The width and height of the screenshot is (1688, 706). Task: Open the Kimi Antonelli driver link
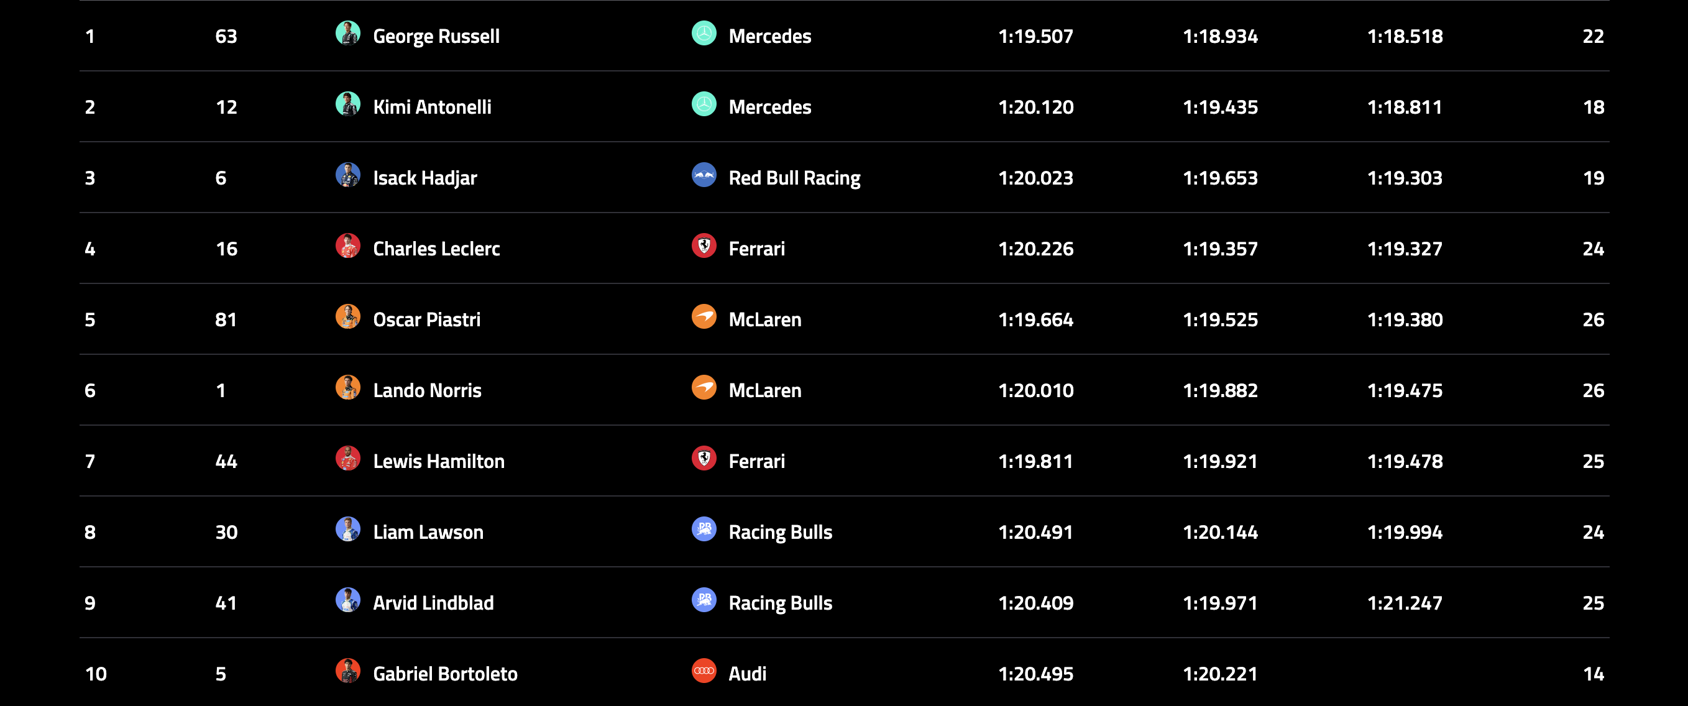click(x=432, y=107)
